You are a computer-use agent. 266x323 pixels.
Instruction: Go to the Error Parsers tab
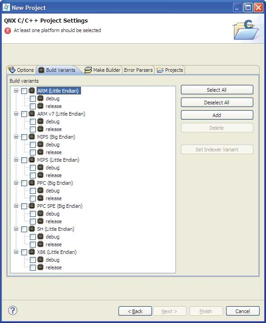[x=138, y=70]
